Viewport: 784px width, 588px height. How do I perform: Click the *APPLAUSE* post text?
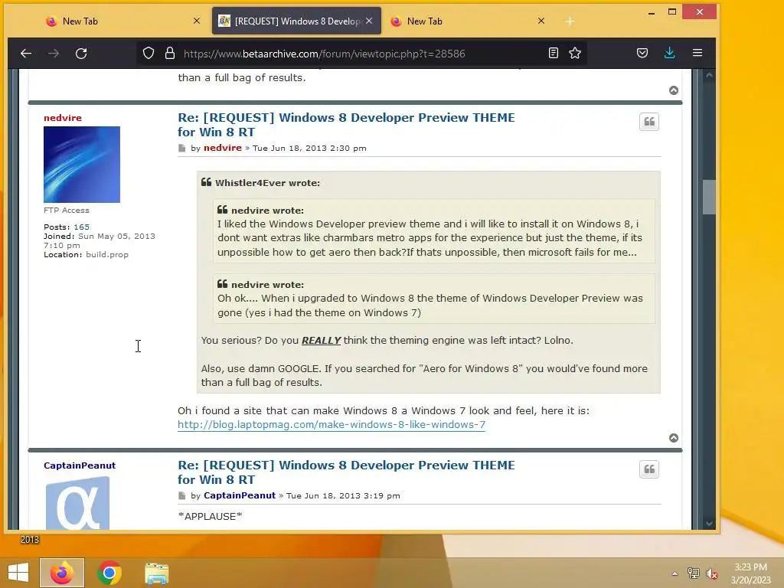(x=210, y=517)
